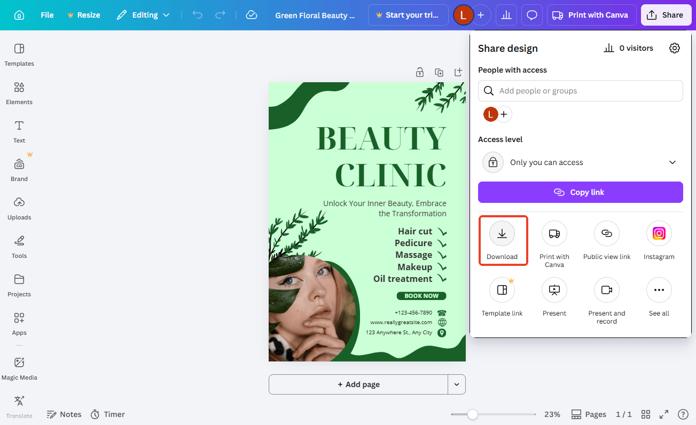The image size is (696, 425).
Task: Click the zoom slider handle
Action: [x=472, y=414]
